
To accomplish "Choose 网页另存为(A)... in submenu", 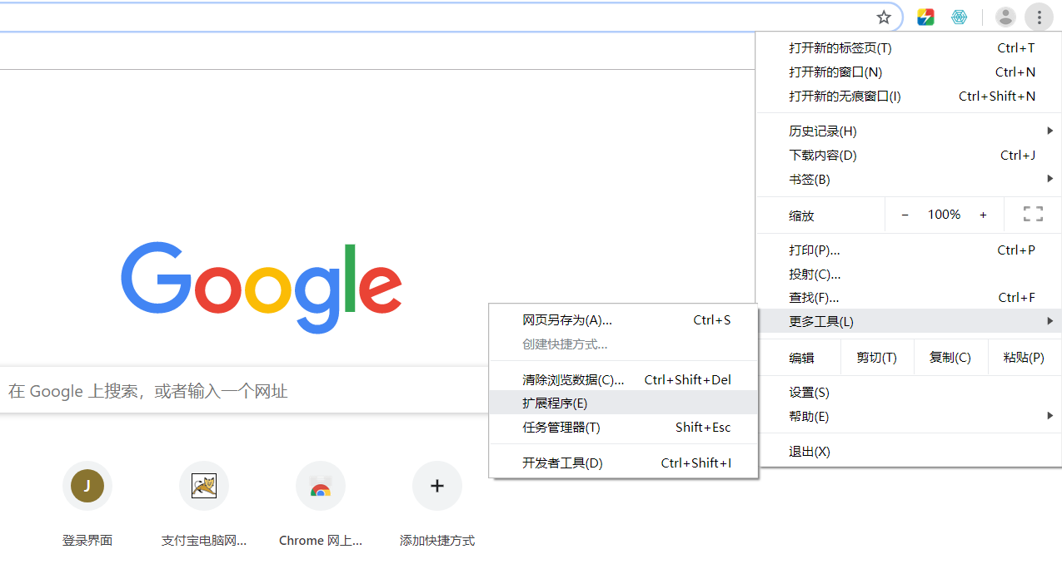I will [x=623, y=320].
